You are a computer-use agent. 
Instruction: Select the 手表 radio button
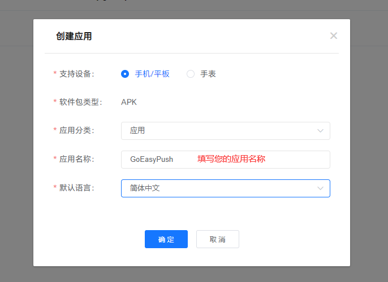[191, 74]
